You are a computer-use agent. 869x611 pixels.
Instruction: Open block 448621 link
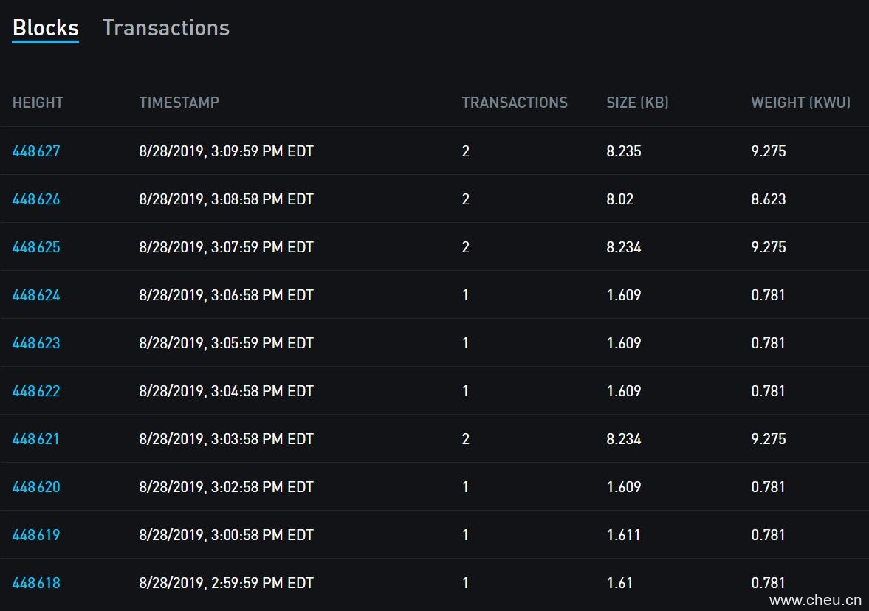click(x=36, y=439)
